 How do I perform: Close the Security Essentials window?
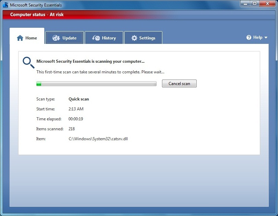click(267, 3)
